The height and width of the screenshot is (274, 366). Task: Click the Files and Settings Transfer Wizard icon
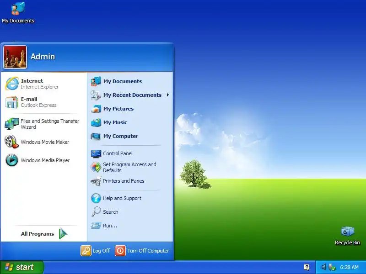point(11,124)
